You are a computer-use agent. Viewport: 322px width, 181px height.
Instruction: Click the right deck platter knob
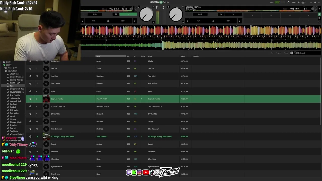click(x=176, y=15)
